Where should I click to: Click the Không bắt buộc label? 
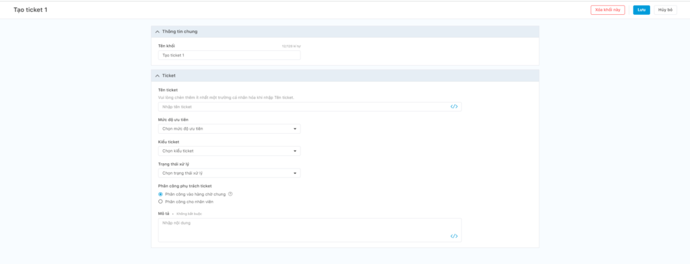[189, 214]
